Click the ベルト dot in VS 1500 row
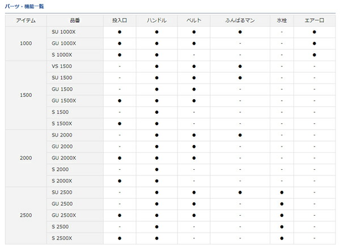This screenshot has width=340, height=248. tap(194, 66)
